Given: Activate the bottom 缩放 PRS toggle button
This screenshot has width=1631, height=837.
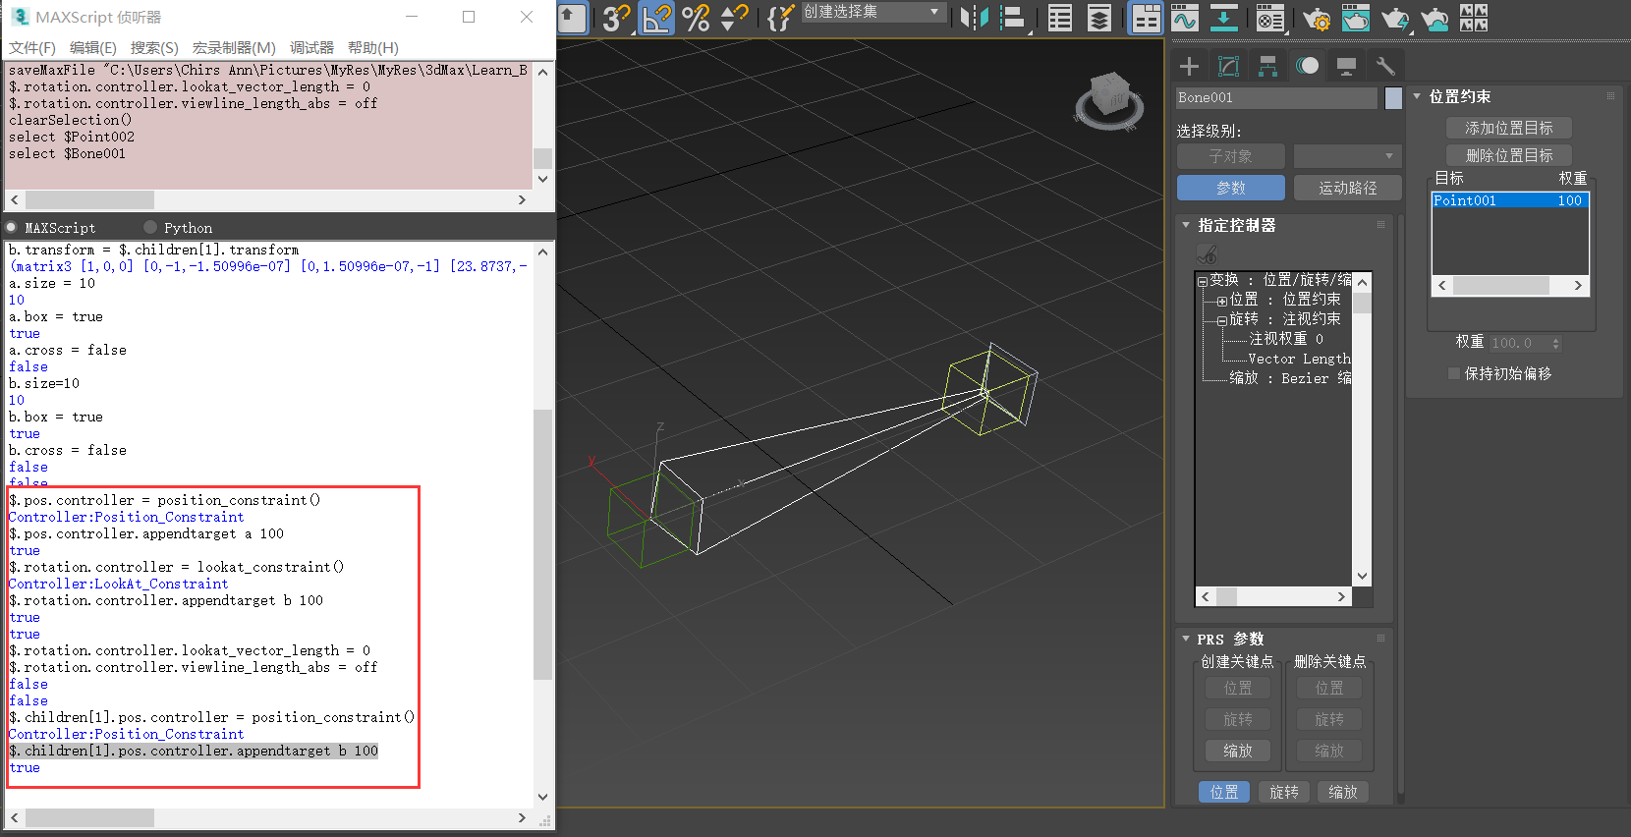Looking at the screenshot, I should click(1343, 792).
